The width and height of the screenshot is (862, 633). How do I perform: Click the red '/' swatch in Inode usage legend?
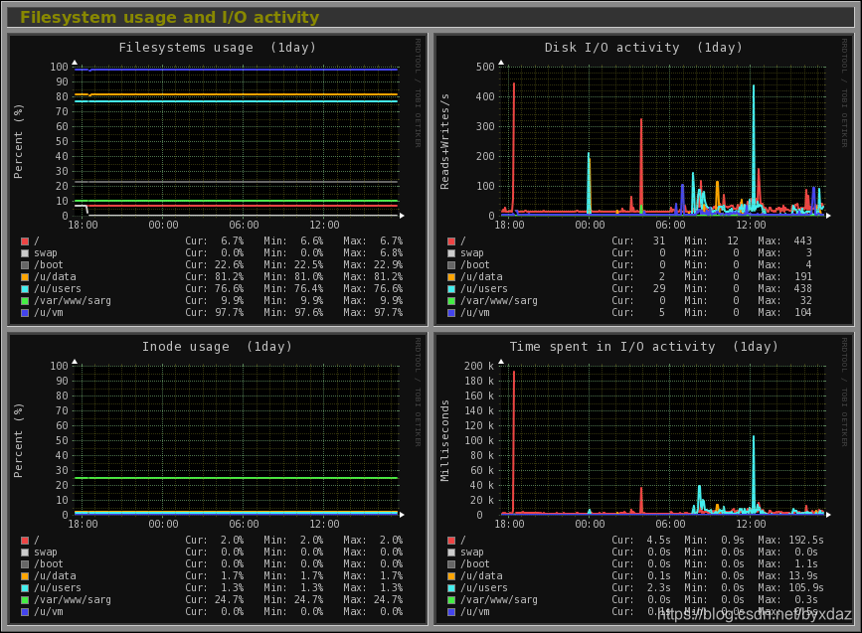25,541
